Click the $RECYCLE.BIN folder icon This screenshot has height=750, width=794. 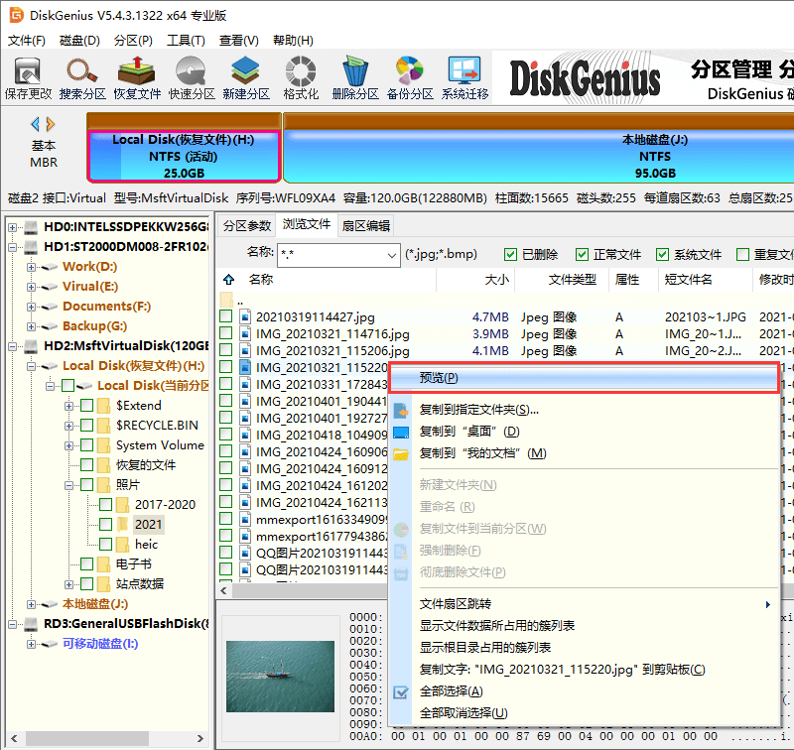pyautogui.click(x=103, y=426)
